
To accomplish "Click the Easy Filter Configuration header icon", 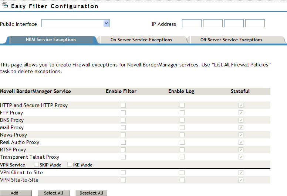I will [x=5, y=5].
